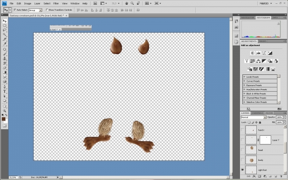
Task: Select the Clone Stamp tool
Action: tap(4, 59)
